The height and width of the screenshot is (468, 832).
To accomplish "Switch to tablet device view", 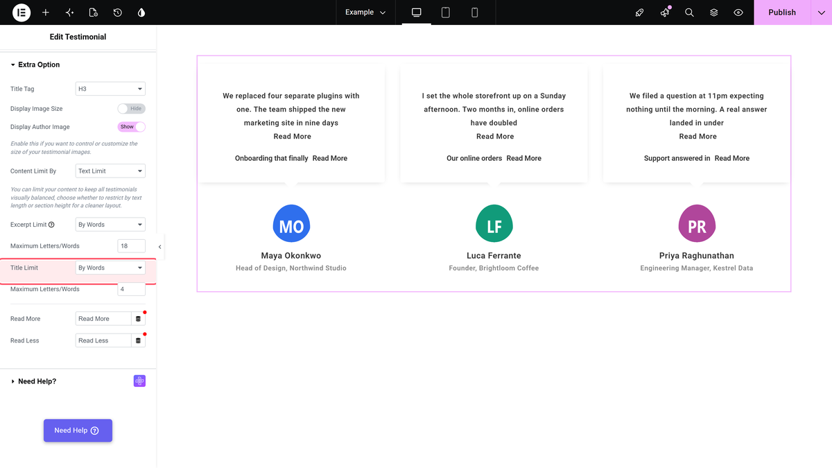I will pos(446,12).
